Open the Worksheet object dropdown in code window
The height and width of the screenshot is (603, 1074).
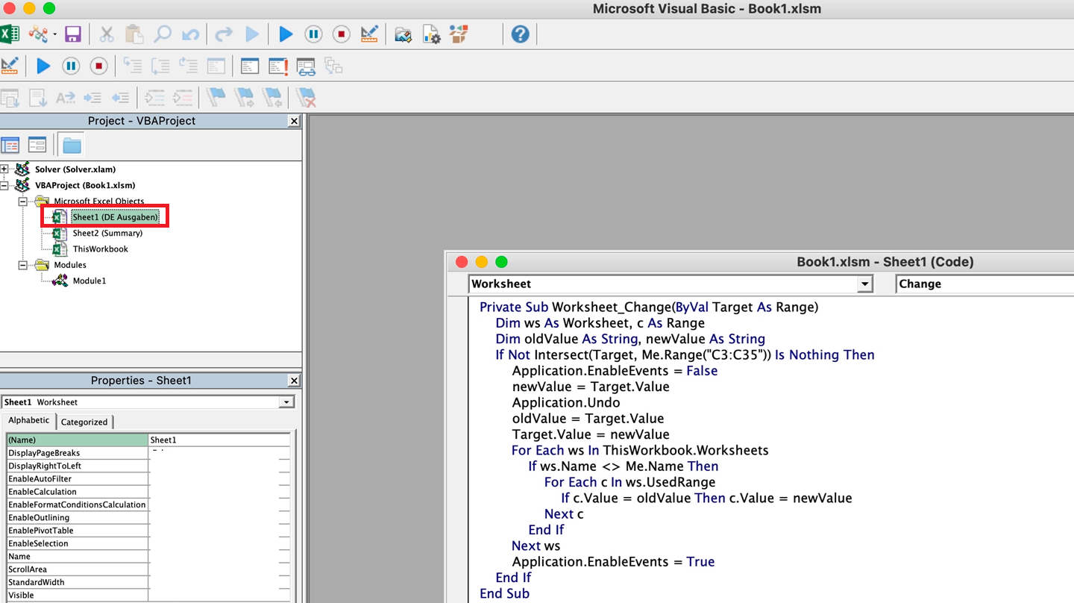864,284
